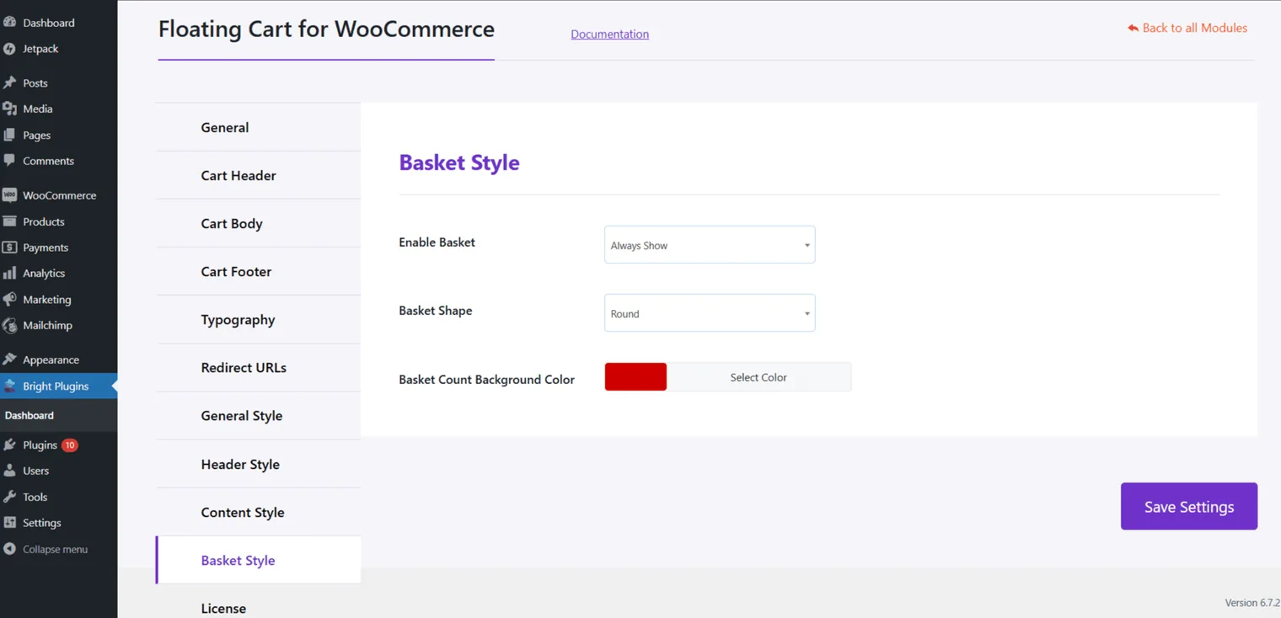The image size is (1281, 618).
Task: Click the Products box icon
Action: pyautogui.click(x=10, y=221)
